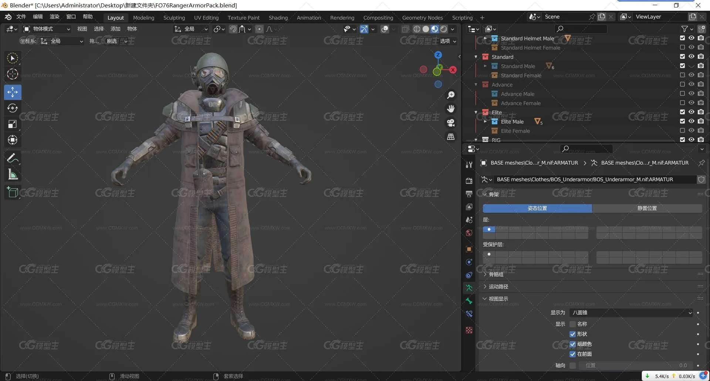Enable the Advance Female collection checkbox
This screenshot has height=381, width=710.
pos(682,103)
